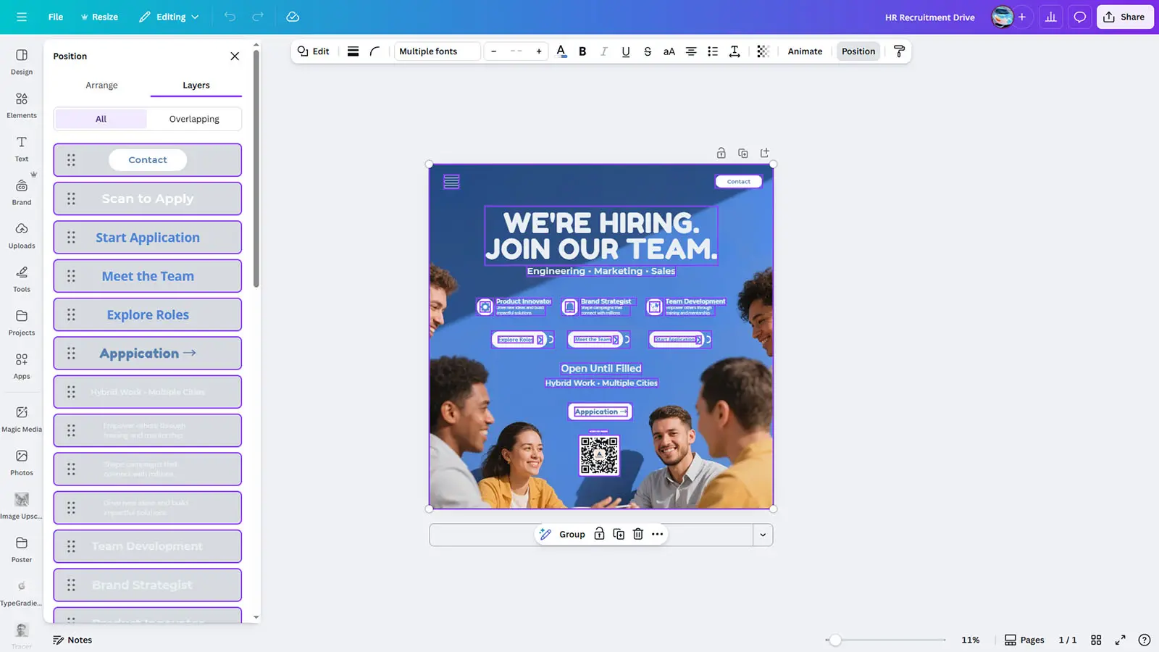Click the transparency checkerboard icon

tap(763, 51)
